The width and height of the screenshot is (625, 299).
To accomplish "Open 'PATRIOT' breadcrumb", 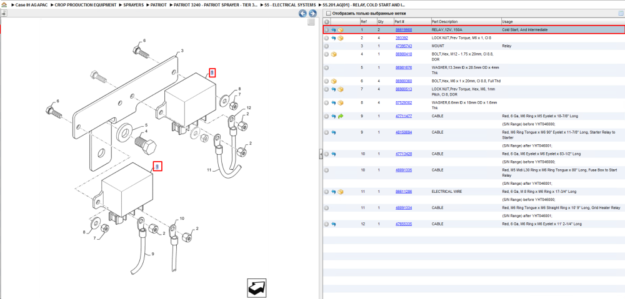I will click(x=159, y=5).
